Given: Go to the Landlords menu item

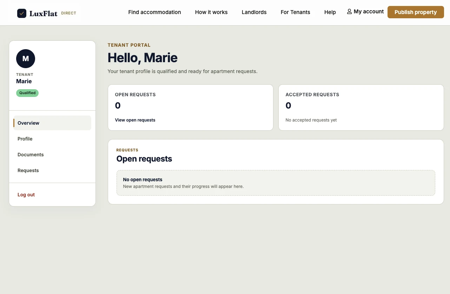Looking at the screenshot, I should coord(254,12).
